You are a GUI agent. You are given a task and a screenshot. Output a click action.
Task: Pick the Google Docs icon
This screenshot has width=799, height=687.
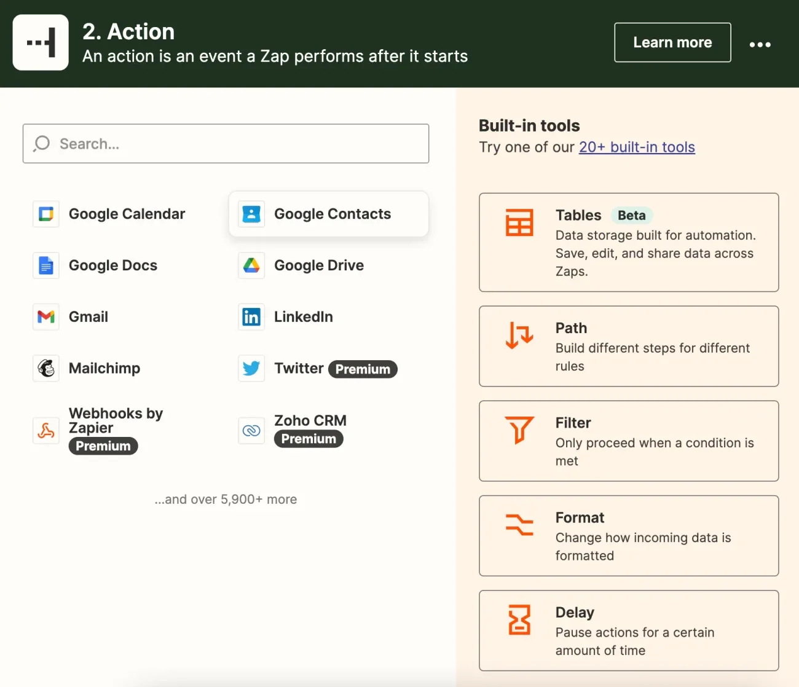[46, 265]
